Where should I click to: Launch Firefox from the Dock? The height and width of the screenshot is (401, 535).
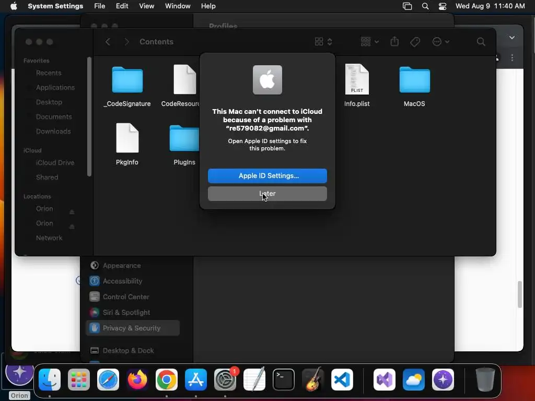coord(137,380)
